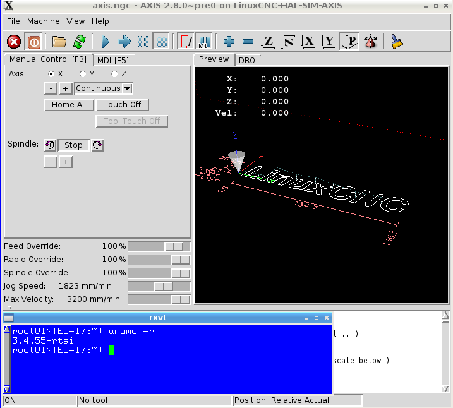Switch to top Z view
453x408 pixels.
pos(267,42)
